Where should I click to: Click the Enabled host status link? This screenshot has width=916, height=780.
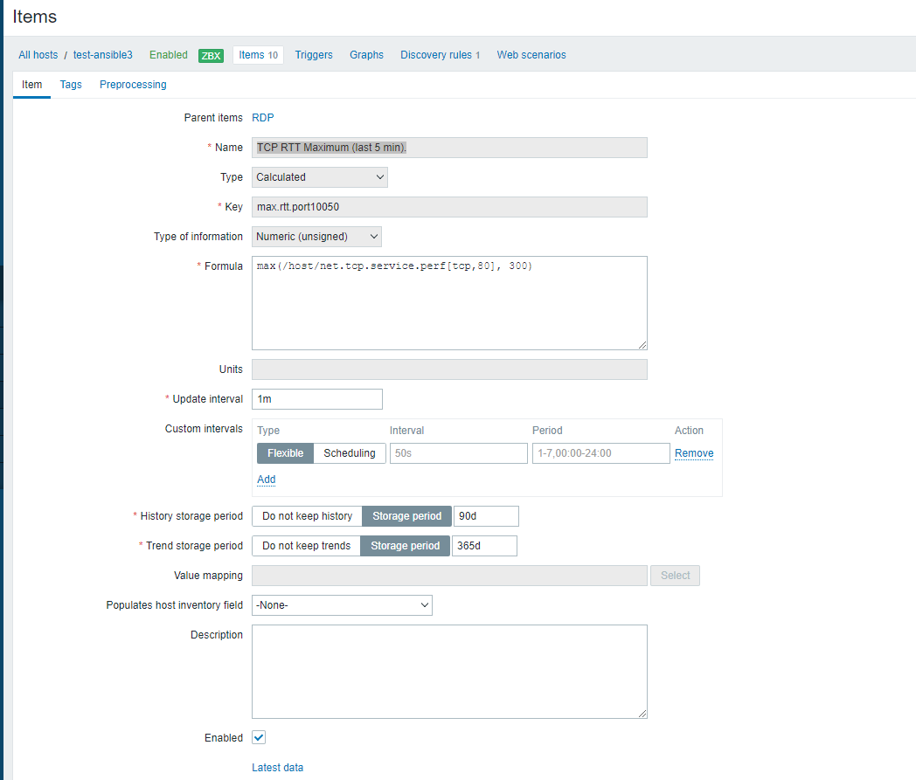click(x=168, y=55)
